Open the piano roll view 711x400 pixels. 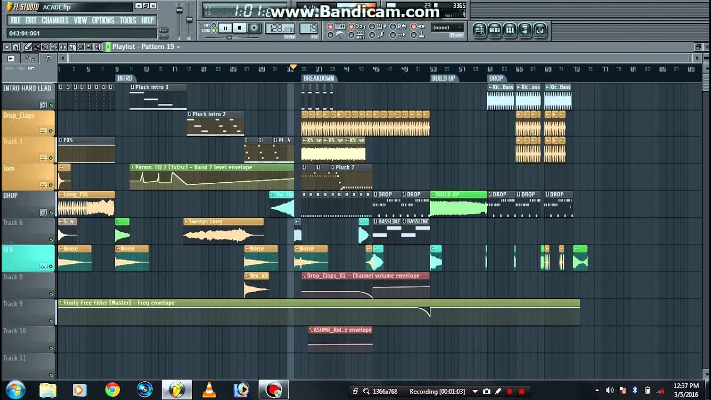510,29
